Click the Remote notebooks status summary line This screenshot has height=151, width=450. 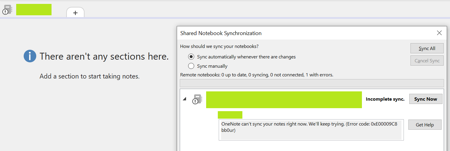pos(257,75)
